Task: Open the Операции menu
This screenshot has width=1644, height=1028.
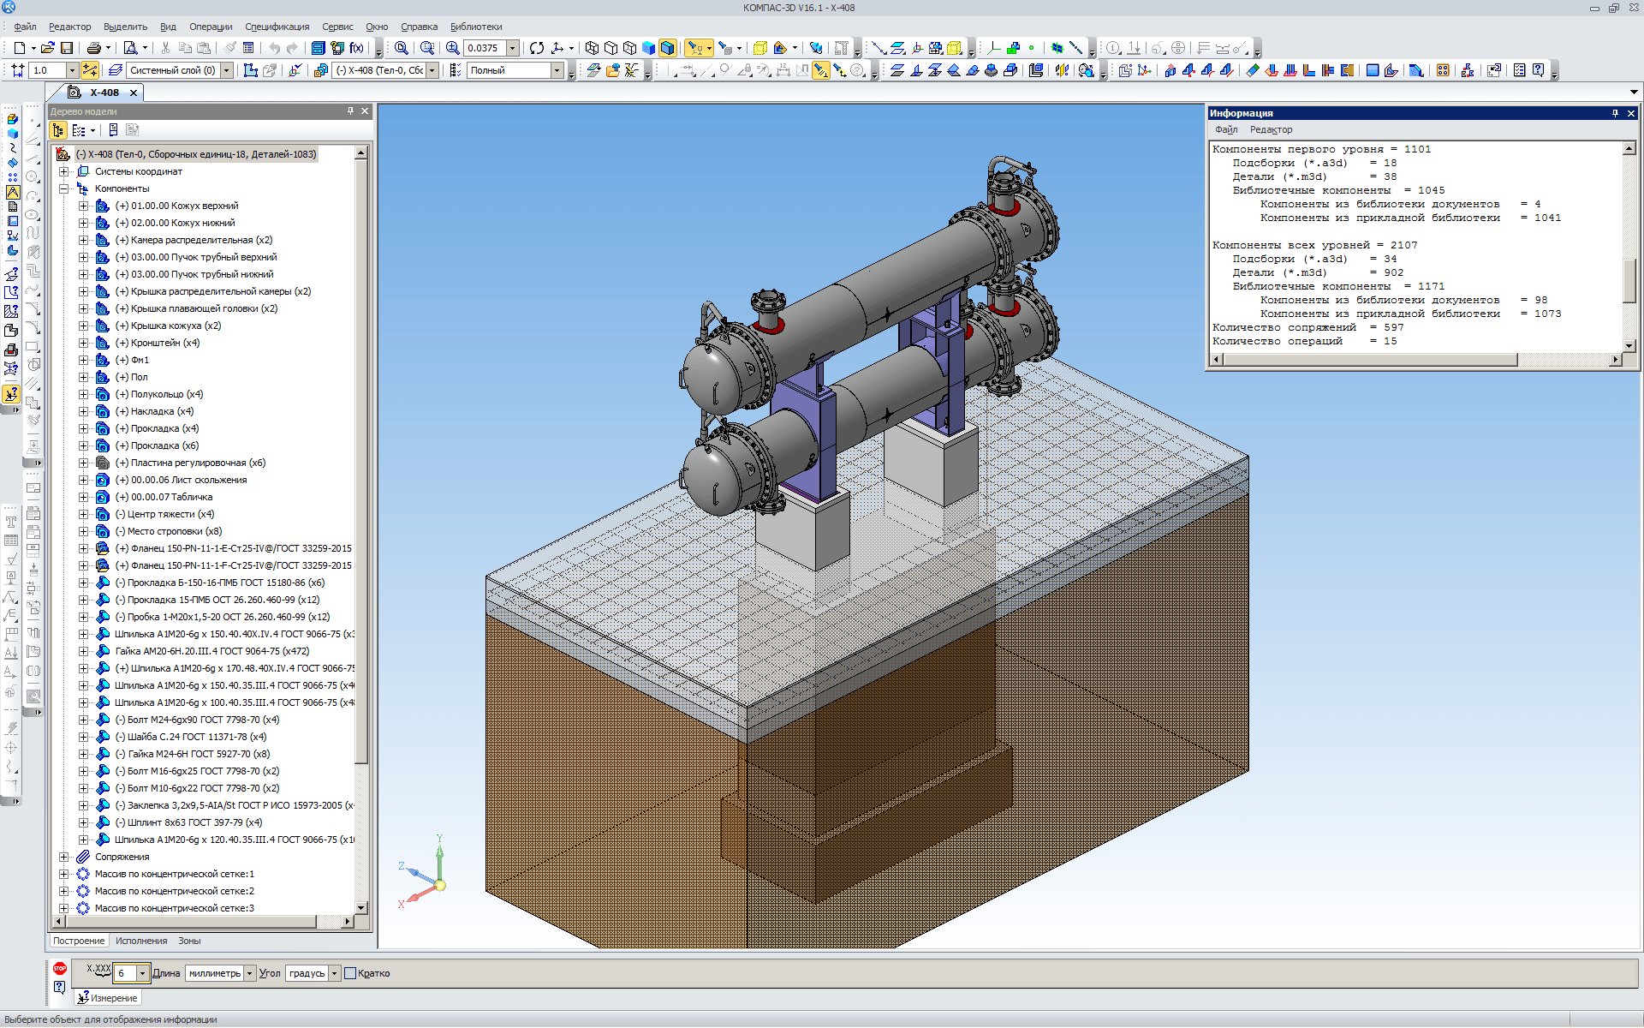Action: 211,27
